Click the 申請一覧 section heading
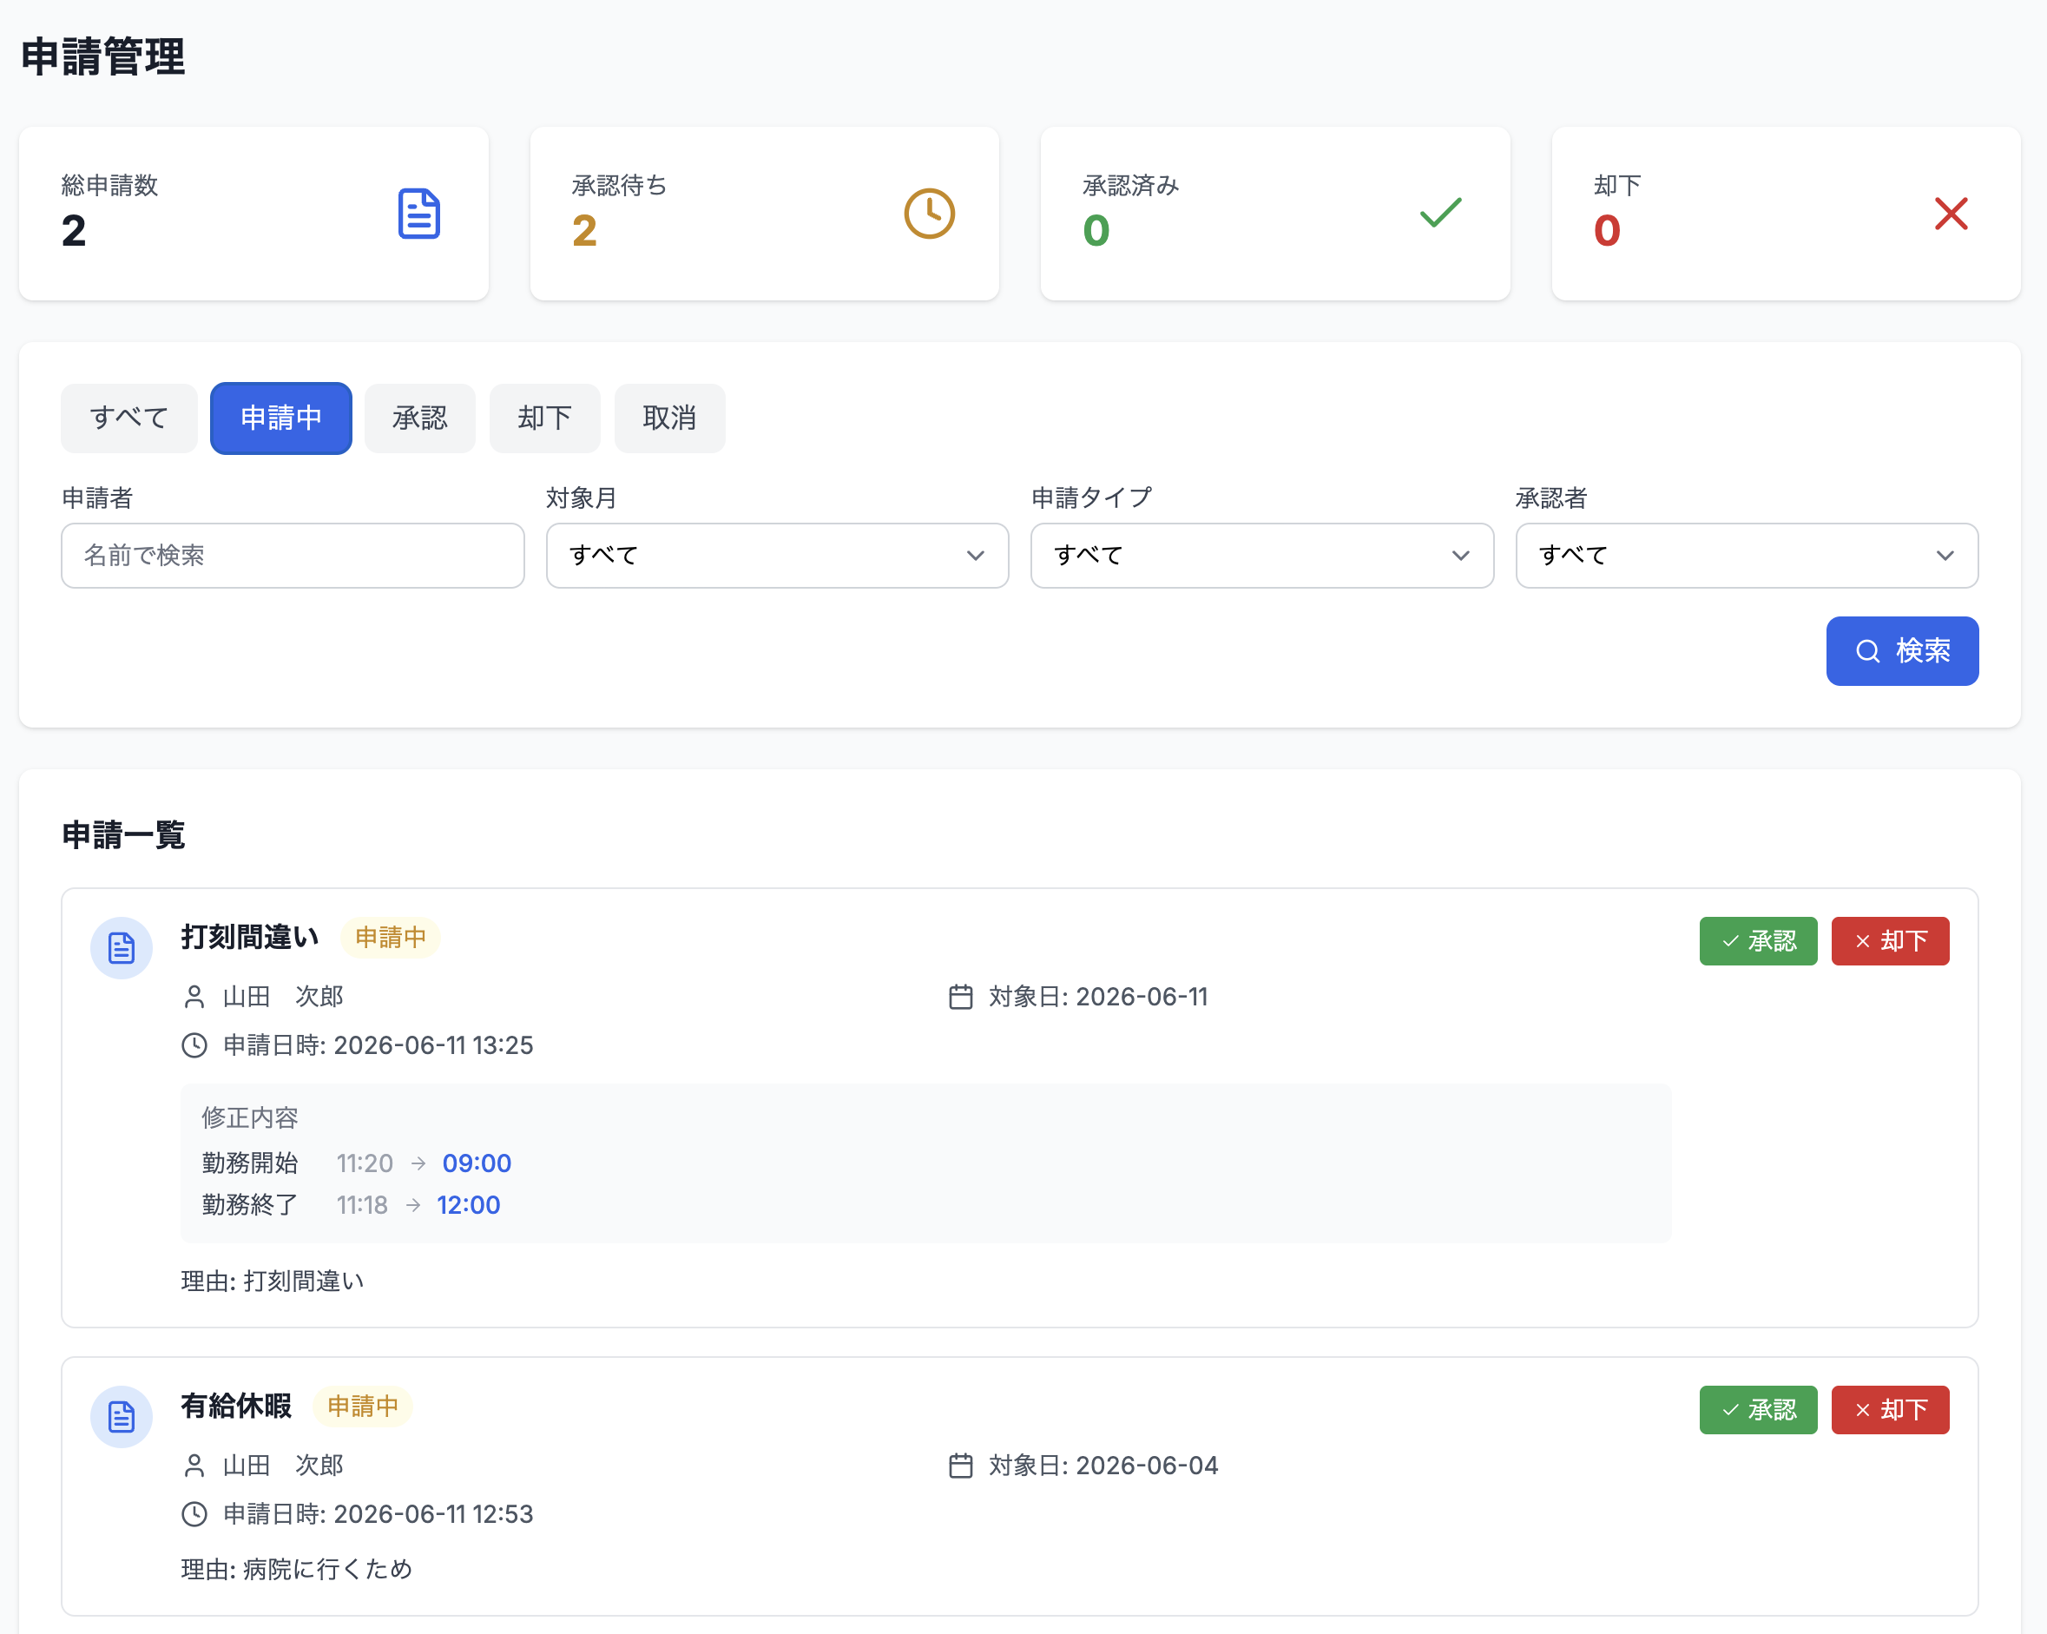Viewport: 2047px width, 1634px height. [x=123, y=835]
